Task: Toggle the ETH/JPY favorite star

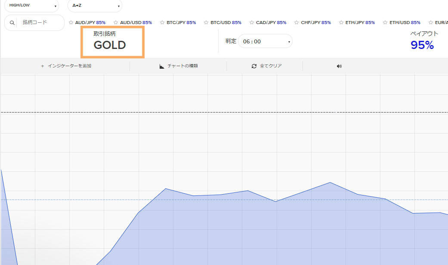Action: 341,22
